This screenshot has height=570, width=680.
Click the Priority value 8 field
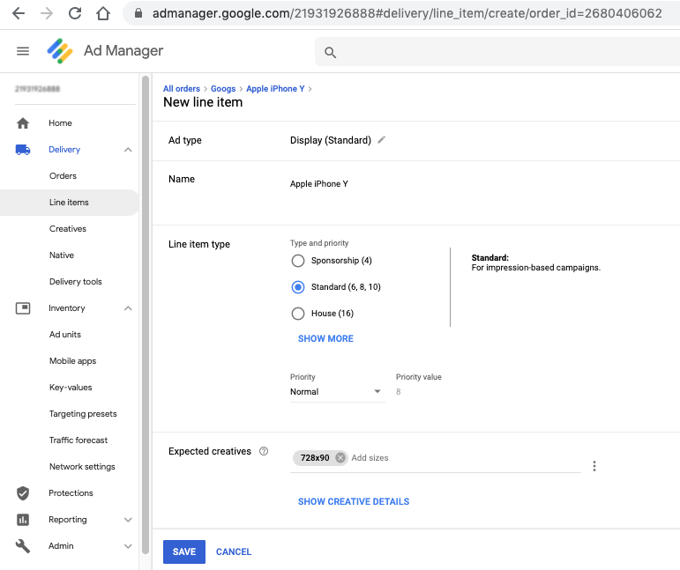click(x=398, y=392)
